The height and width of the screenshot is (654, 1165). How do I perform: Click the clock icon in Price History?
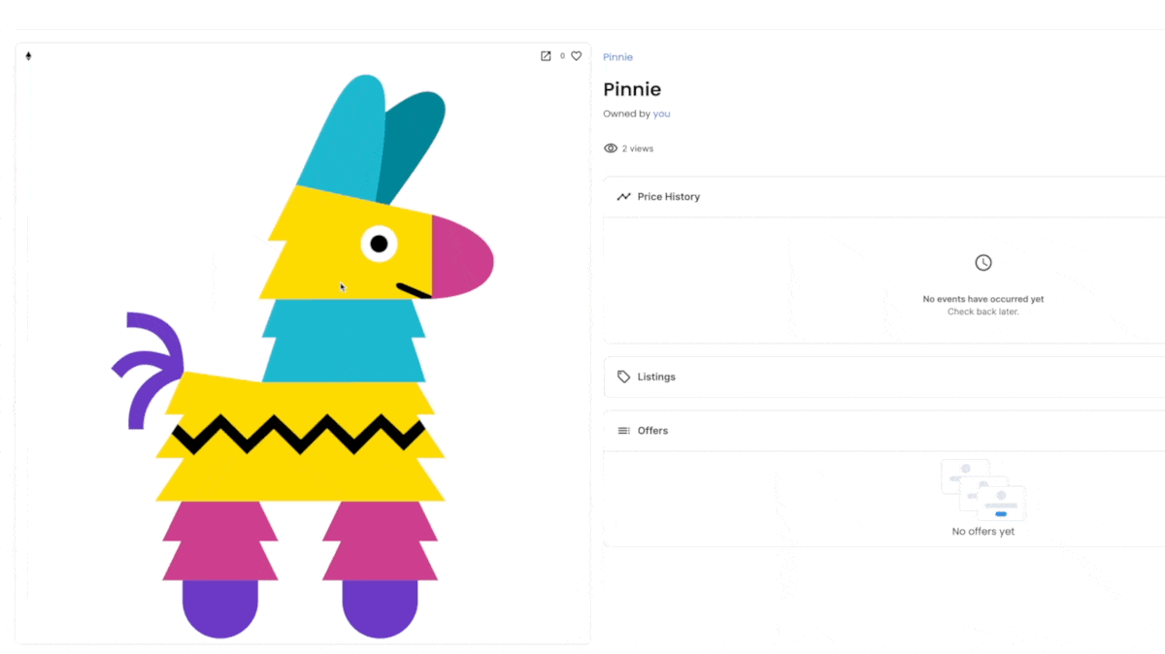983,263
